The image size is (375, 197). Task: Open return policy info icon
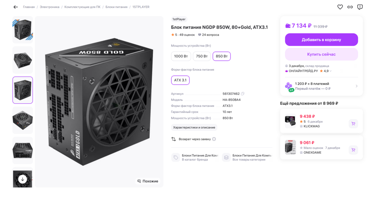tap(214, 139)
